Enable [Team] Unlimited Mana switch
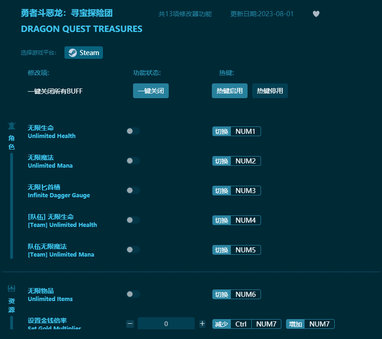 pyautogui.click(x=133, y=250)
